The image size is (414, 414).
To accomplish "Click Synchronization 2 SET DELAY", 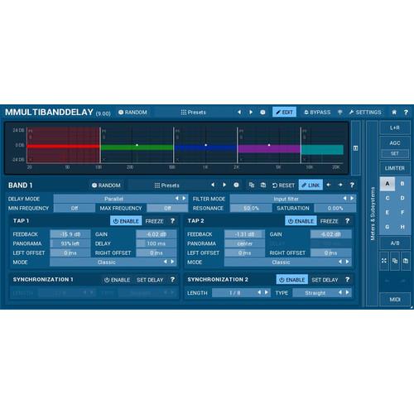I will coord(325,280).
